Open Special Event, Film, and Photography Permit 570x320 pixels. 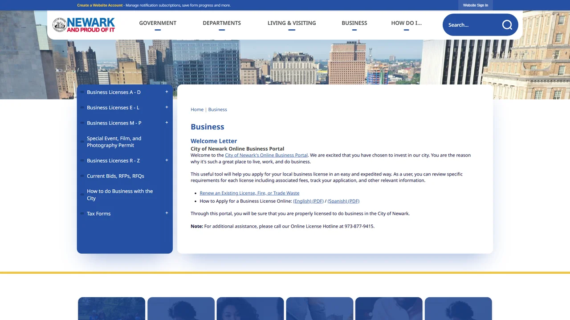click(114, 142)
